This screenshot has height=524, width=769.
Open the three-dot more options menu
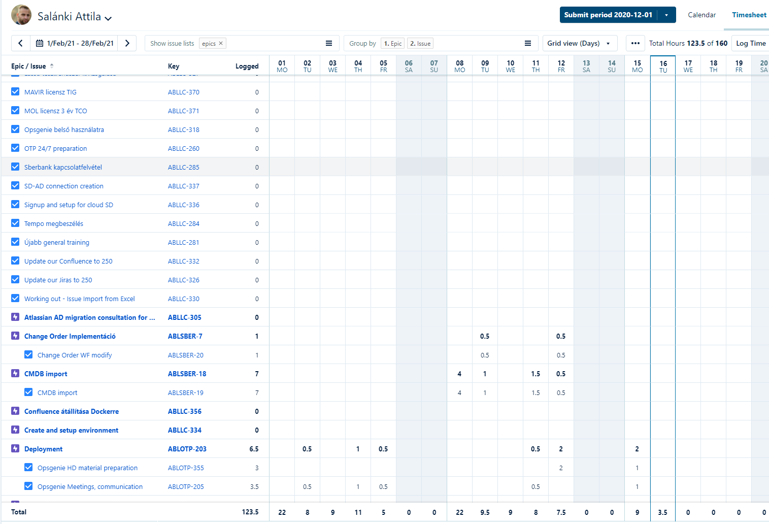point(635,43)
